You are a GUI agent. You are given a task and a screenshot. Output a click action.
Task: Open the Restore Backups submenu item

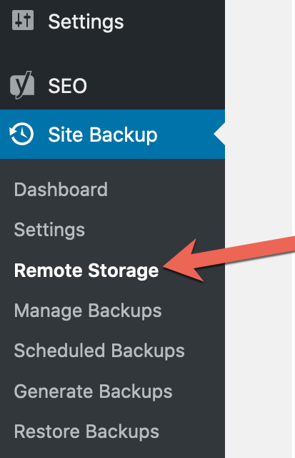pos(86,432)
